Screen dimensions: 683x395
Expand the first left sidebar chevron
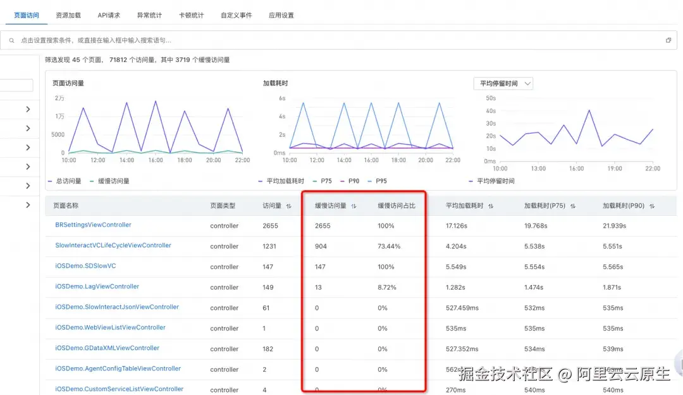pyautogui.click(x=28, y=109)
